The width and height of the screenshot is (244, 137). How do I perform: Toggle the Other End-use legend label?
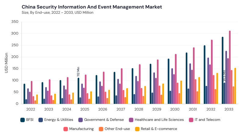pos(117,129)
